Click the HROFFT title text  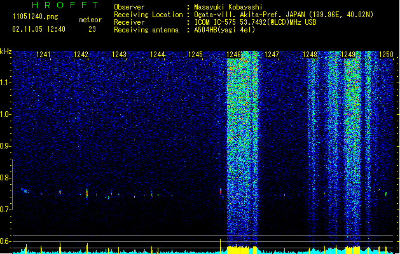coord(66,5)
